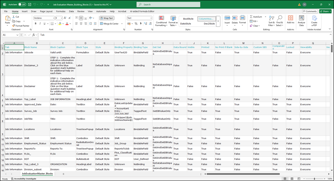Viewport: 334px width, 181px height.
Task: Open the Font name dropdown
Action: tap(53, 18)
